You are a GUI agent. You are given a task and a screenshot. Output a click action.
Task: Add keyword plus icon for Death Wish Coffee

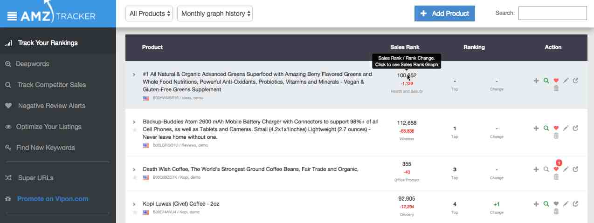click(536, 169)
